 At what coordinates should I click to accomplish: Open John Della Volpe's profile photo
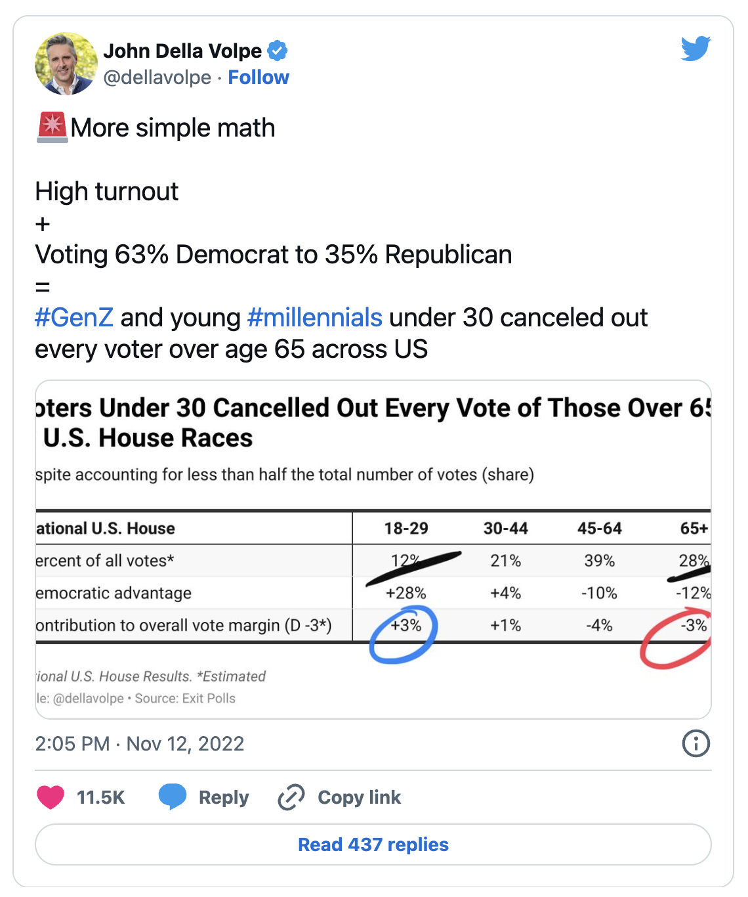pyautogui.click(x=66, y=64)
